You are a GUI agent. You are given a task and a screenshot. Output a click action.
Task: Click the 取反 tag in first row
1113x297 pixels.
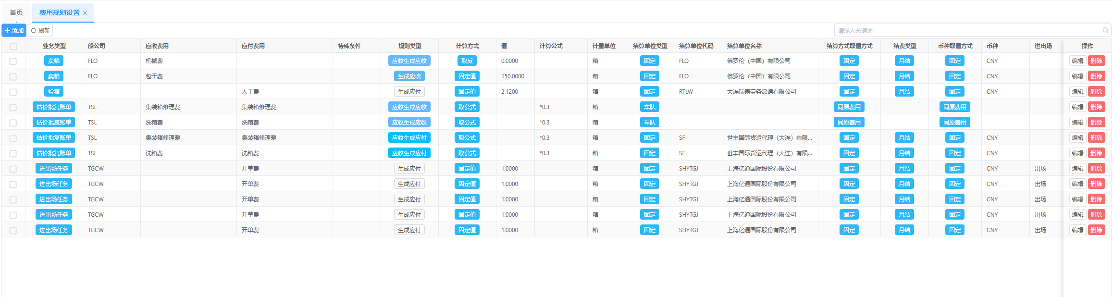467,61
